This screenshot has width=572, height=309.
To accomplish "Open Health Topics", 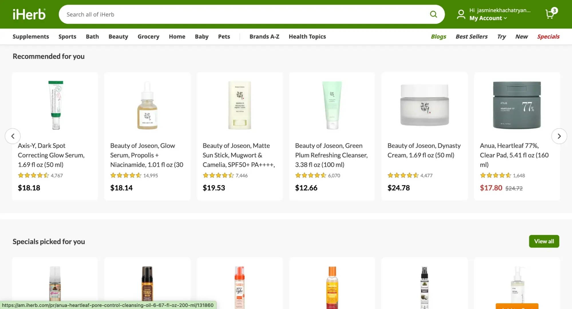I will 307,37.
